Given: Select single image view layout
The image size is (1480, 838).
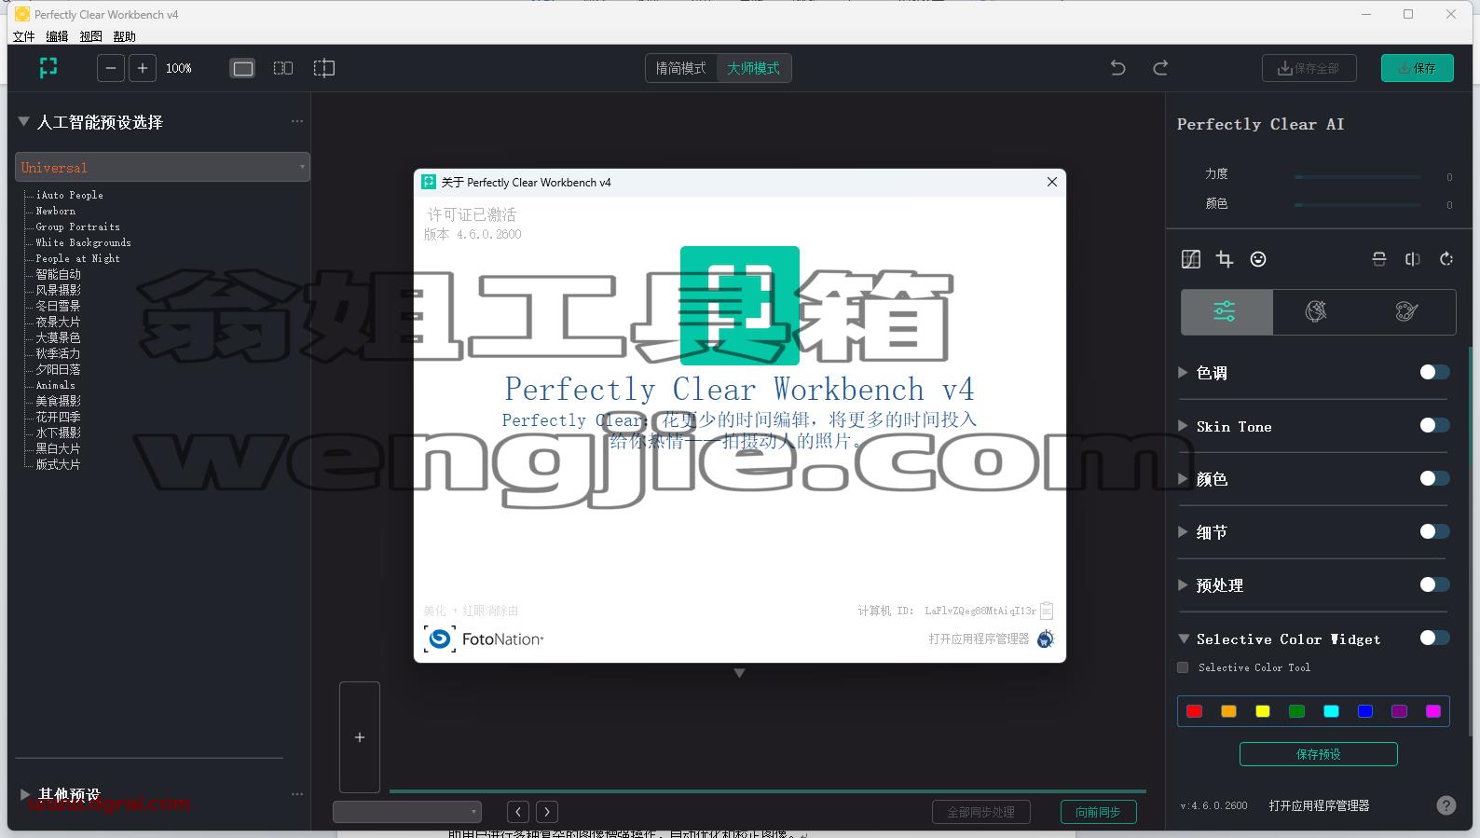Looking at the screenshot, I should 243,68.
